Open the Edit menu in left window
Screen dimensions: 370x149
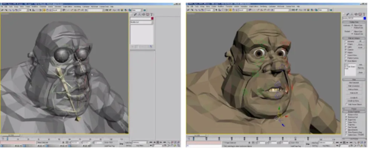(6, 7)
